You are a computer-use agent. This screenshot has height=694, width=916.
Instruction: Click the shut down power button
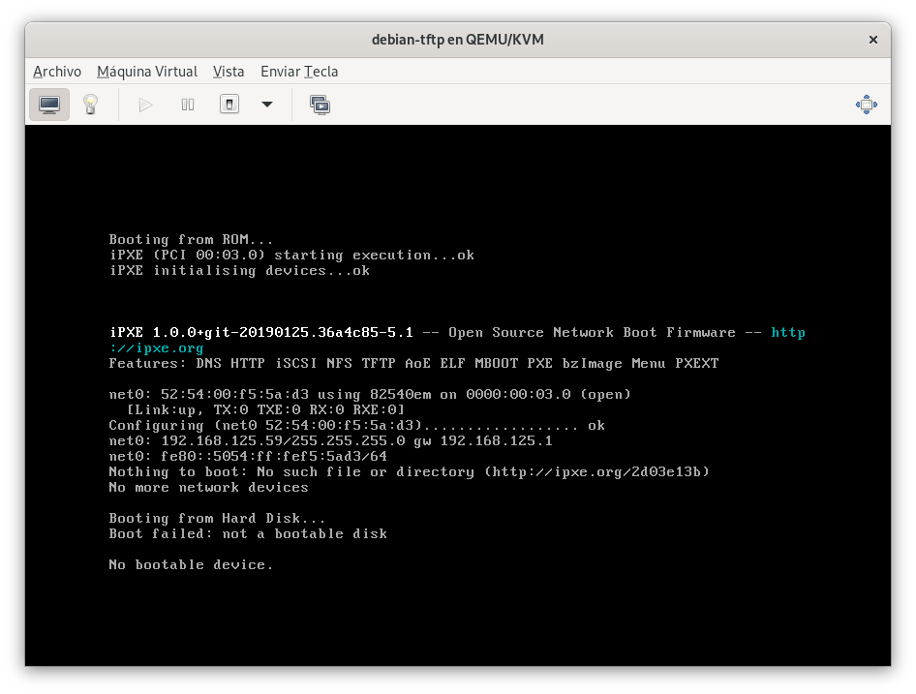pos(229,105)
